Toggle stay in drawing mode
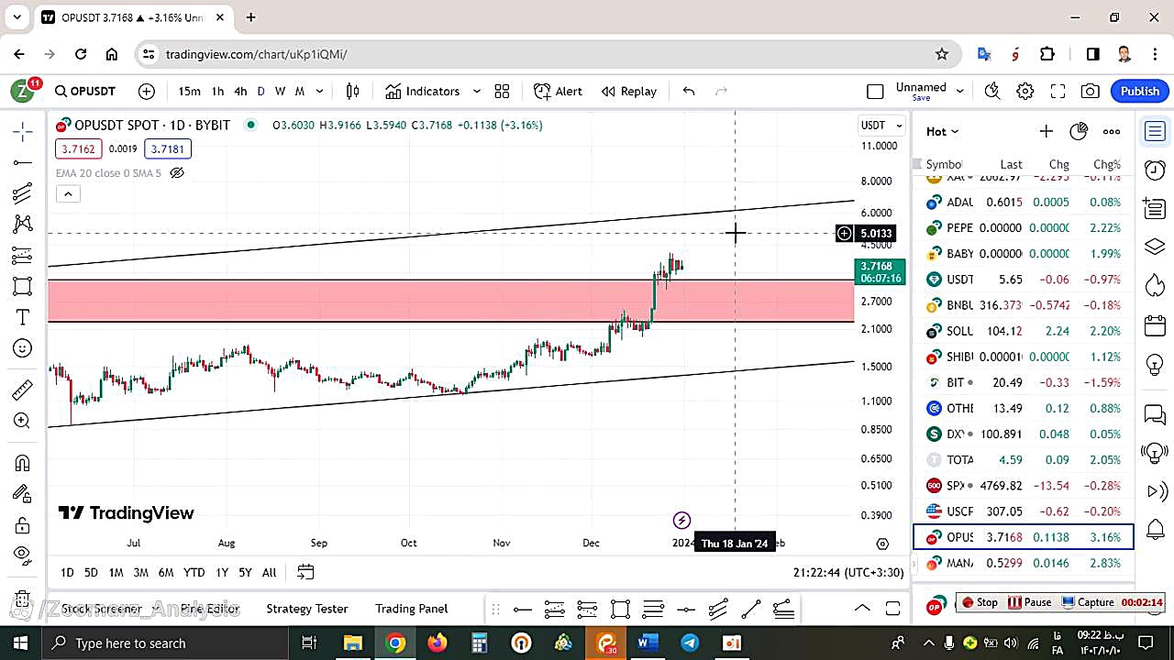The width and height of the screenshot is (1174, 660). (23, 494)
